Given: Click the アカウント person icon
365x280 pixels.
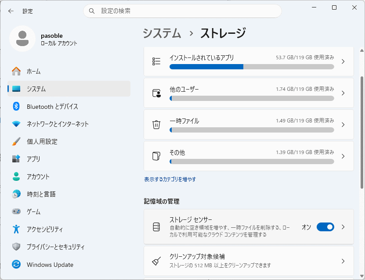Looking at the screenshot, I should click(x=16, y=176).
